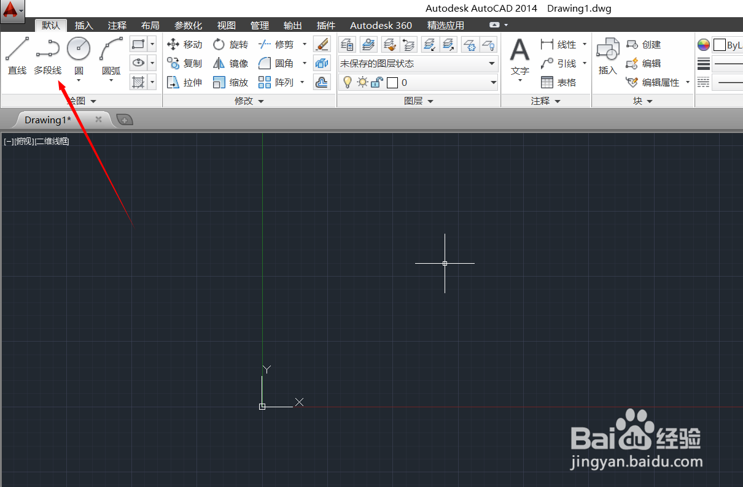Open the layer 0 selection dropdown
The image size is (743, 487).
[418, 82]
